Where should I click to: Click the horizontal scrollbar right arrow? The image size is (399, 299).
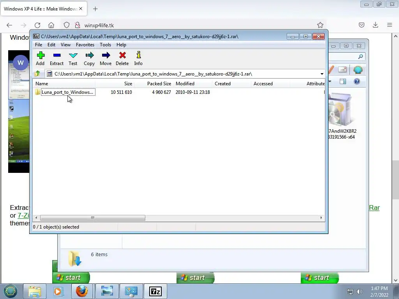pos(321,218)
